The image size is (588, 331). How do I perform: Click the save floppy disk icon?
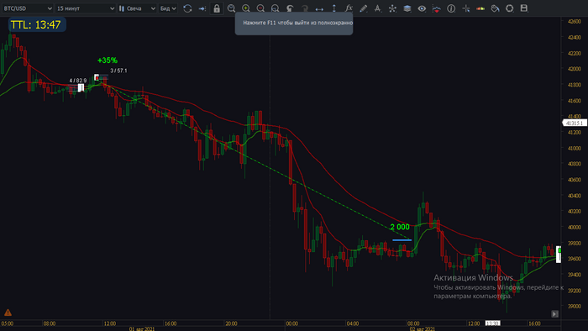click(x=524, y=8)
